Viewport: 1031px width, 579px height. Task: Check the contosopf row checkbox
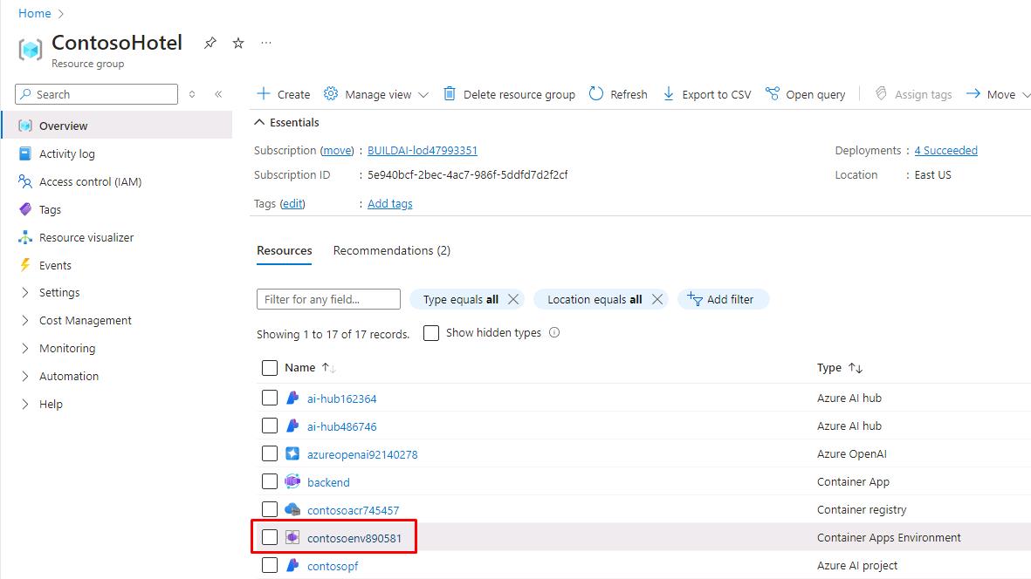tap(270, 565)
